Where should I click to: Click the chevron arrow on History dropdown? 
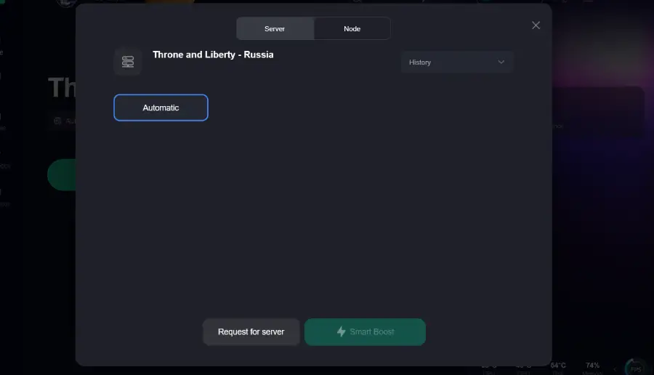501,62
